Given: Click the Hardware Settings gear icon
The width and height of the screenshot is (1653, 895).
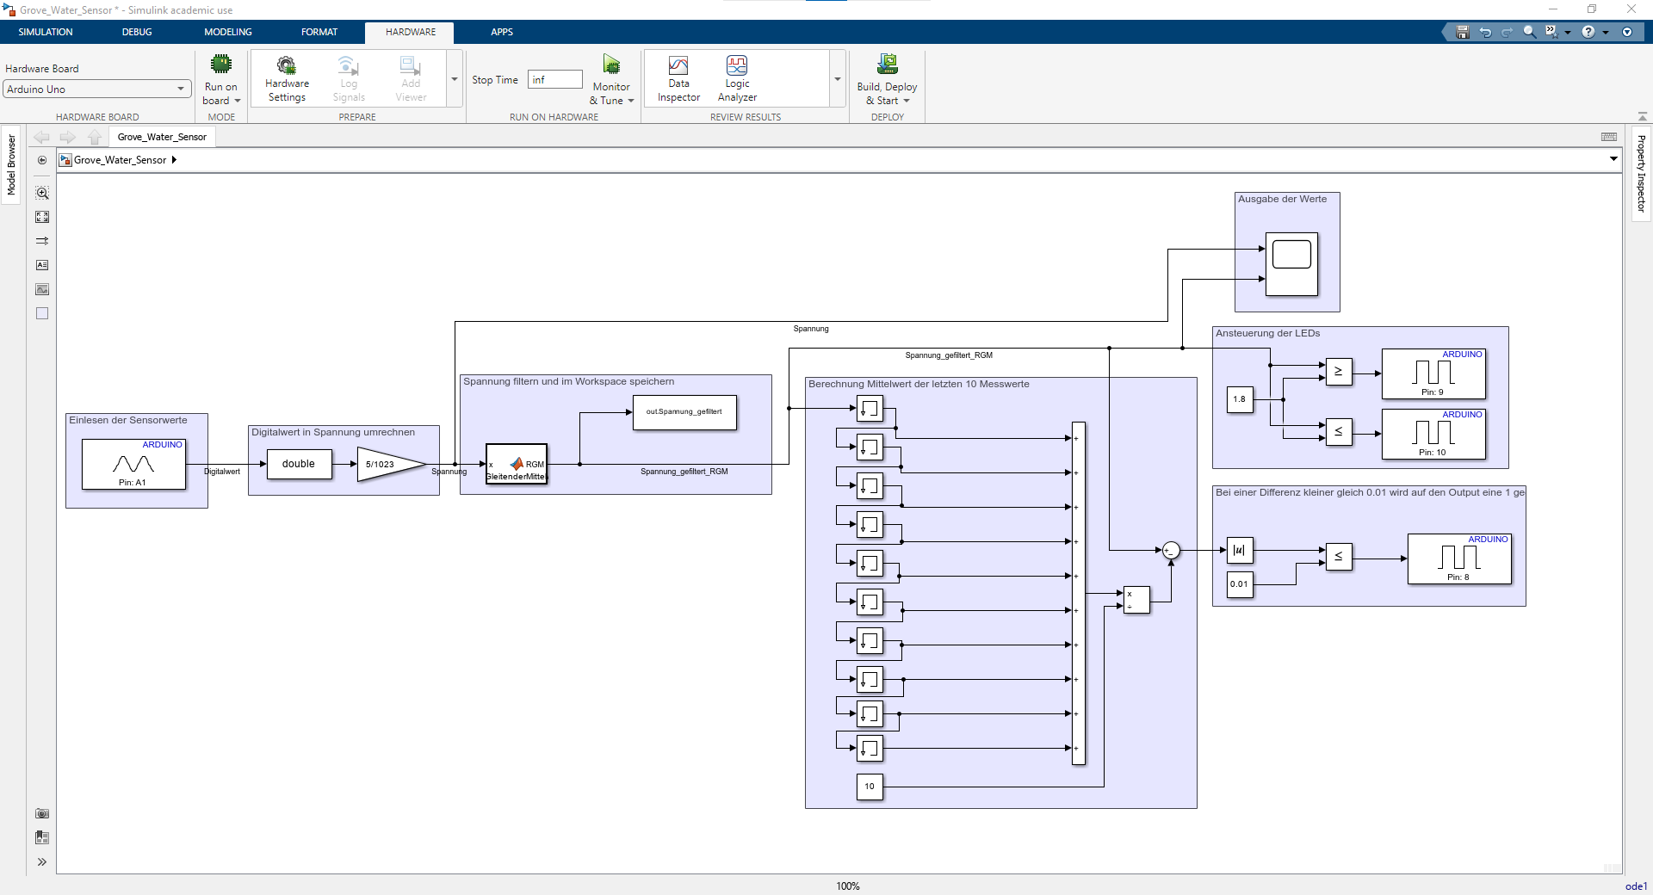Looking at the screenshot, I should 286,65.
